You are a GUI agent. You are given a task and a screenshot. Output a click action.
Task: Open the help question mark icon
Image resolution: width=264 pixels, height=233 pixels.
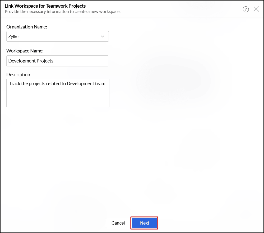coord(246,9)
